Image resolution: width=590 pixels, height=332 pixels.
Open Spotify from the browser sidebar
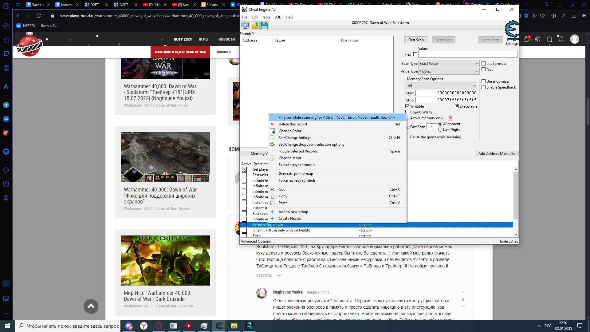(6, 152)
